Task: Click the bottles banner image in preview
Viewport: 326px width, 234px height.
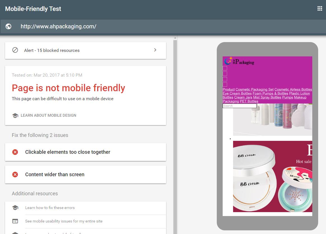Action: [273, 120]
